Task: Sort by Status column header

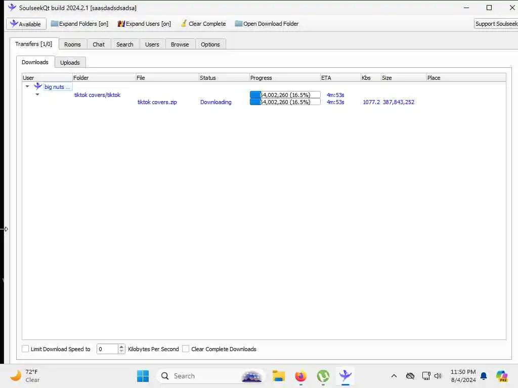Action: 224,77
